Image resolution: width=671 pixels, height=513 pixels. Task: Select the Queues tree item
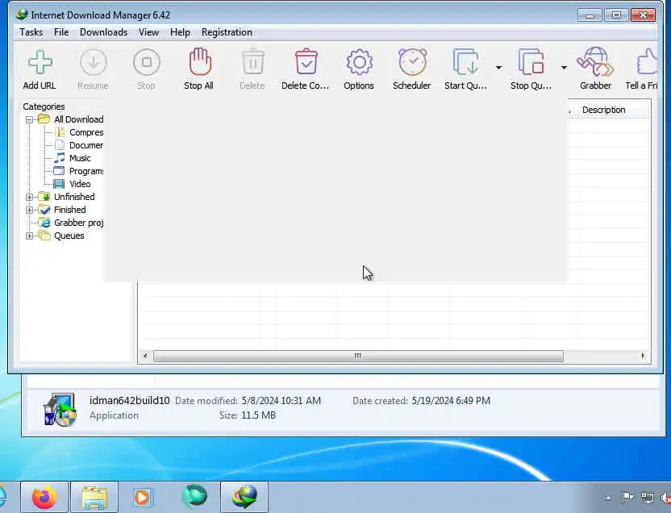pyautogui.click(x=69, y=236)
